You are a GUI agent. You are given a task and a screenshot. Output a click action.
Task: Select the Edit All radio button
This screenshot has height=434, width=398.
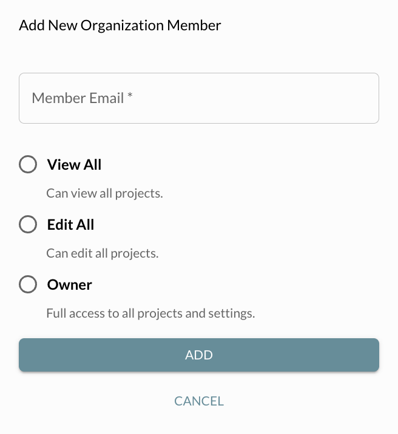[28, 225]
